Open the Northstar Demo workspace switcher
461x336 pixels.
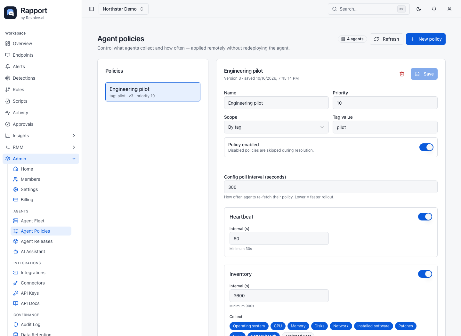tap(123, 9)
